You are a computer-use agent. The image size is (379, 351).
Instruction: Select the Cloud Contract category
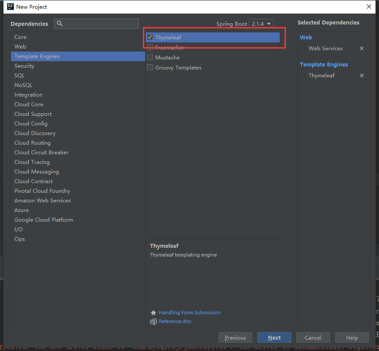pyautogui.click(x=78, y=181)
